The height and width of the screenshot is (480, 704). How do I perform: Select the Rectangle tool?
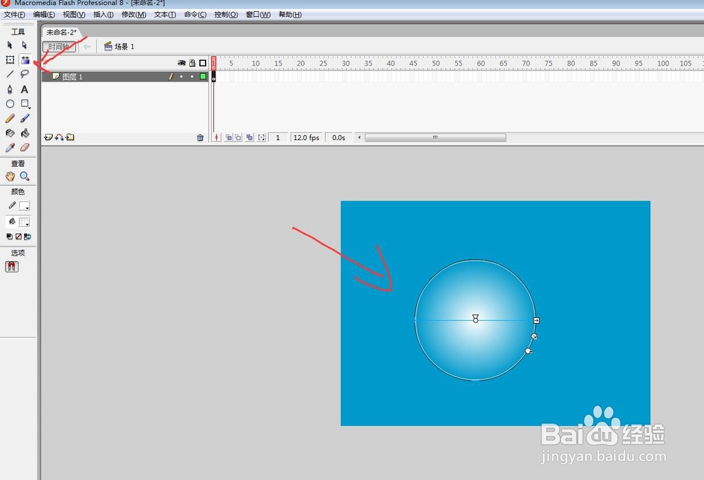[25, 103]
